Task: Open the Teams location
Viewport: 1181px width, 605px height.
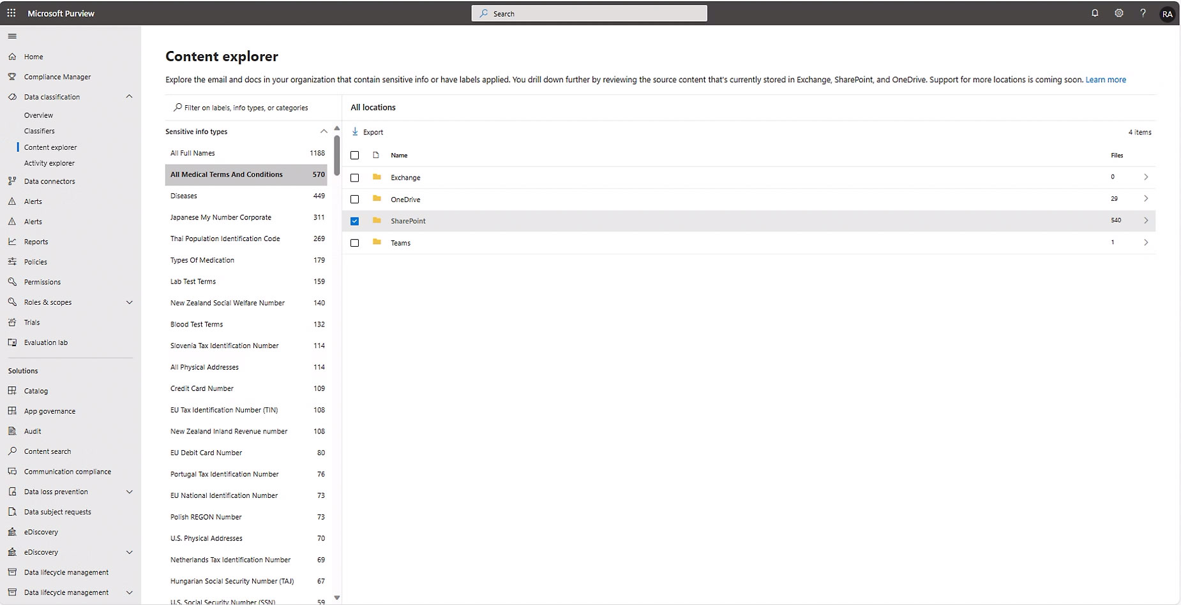Action: (x=400, y=243)
